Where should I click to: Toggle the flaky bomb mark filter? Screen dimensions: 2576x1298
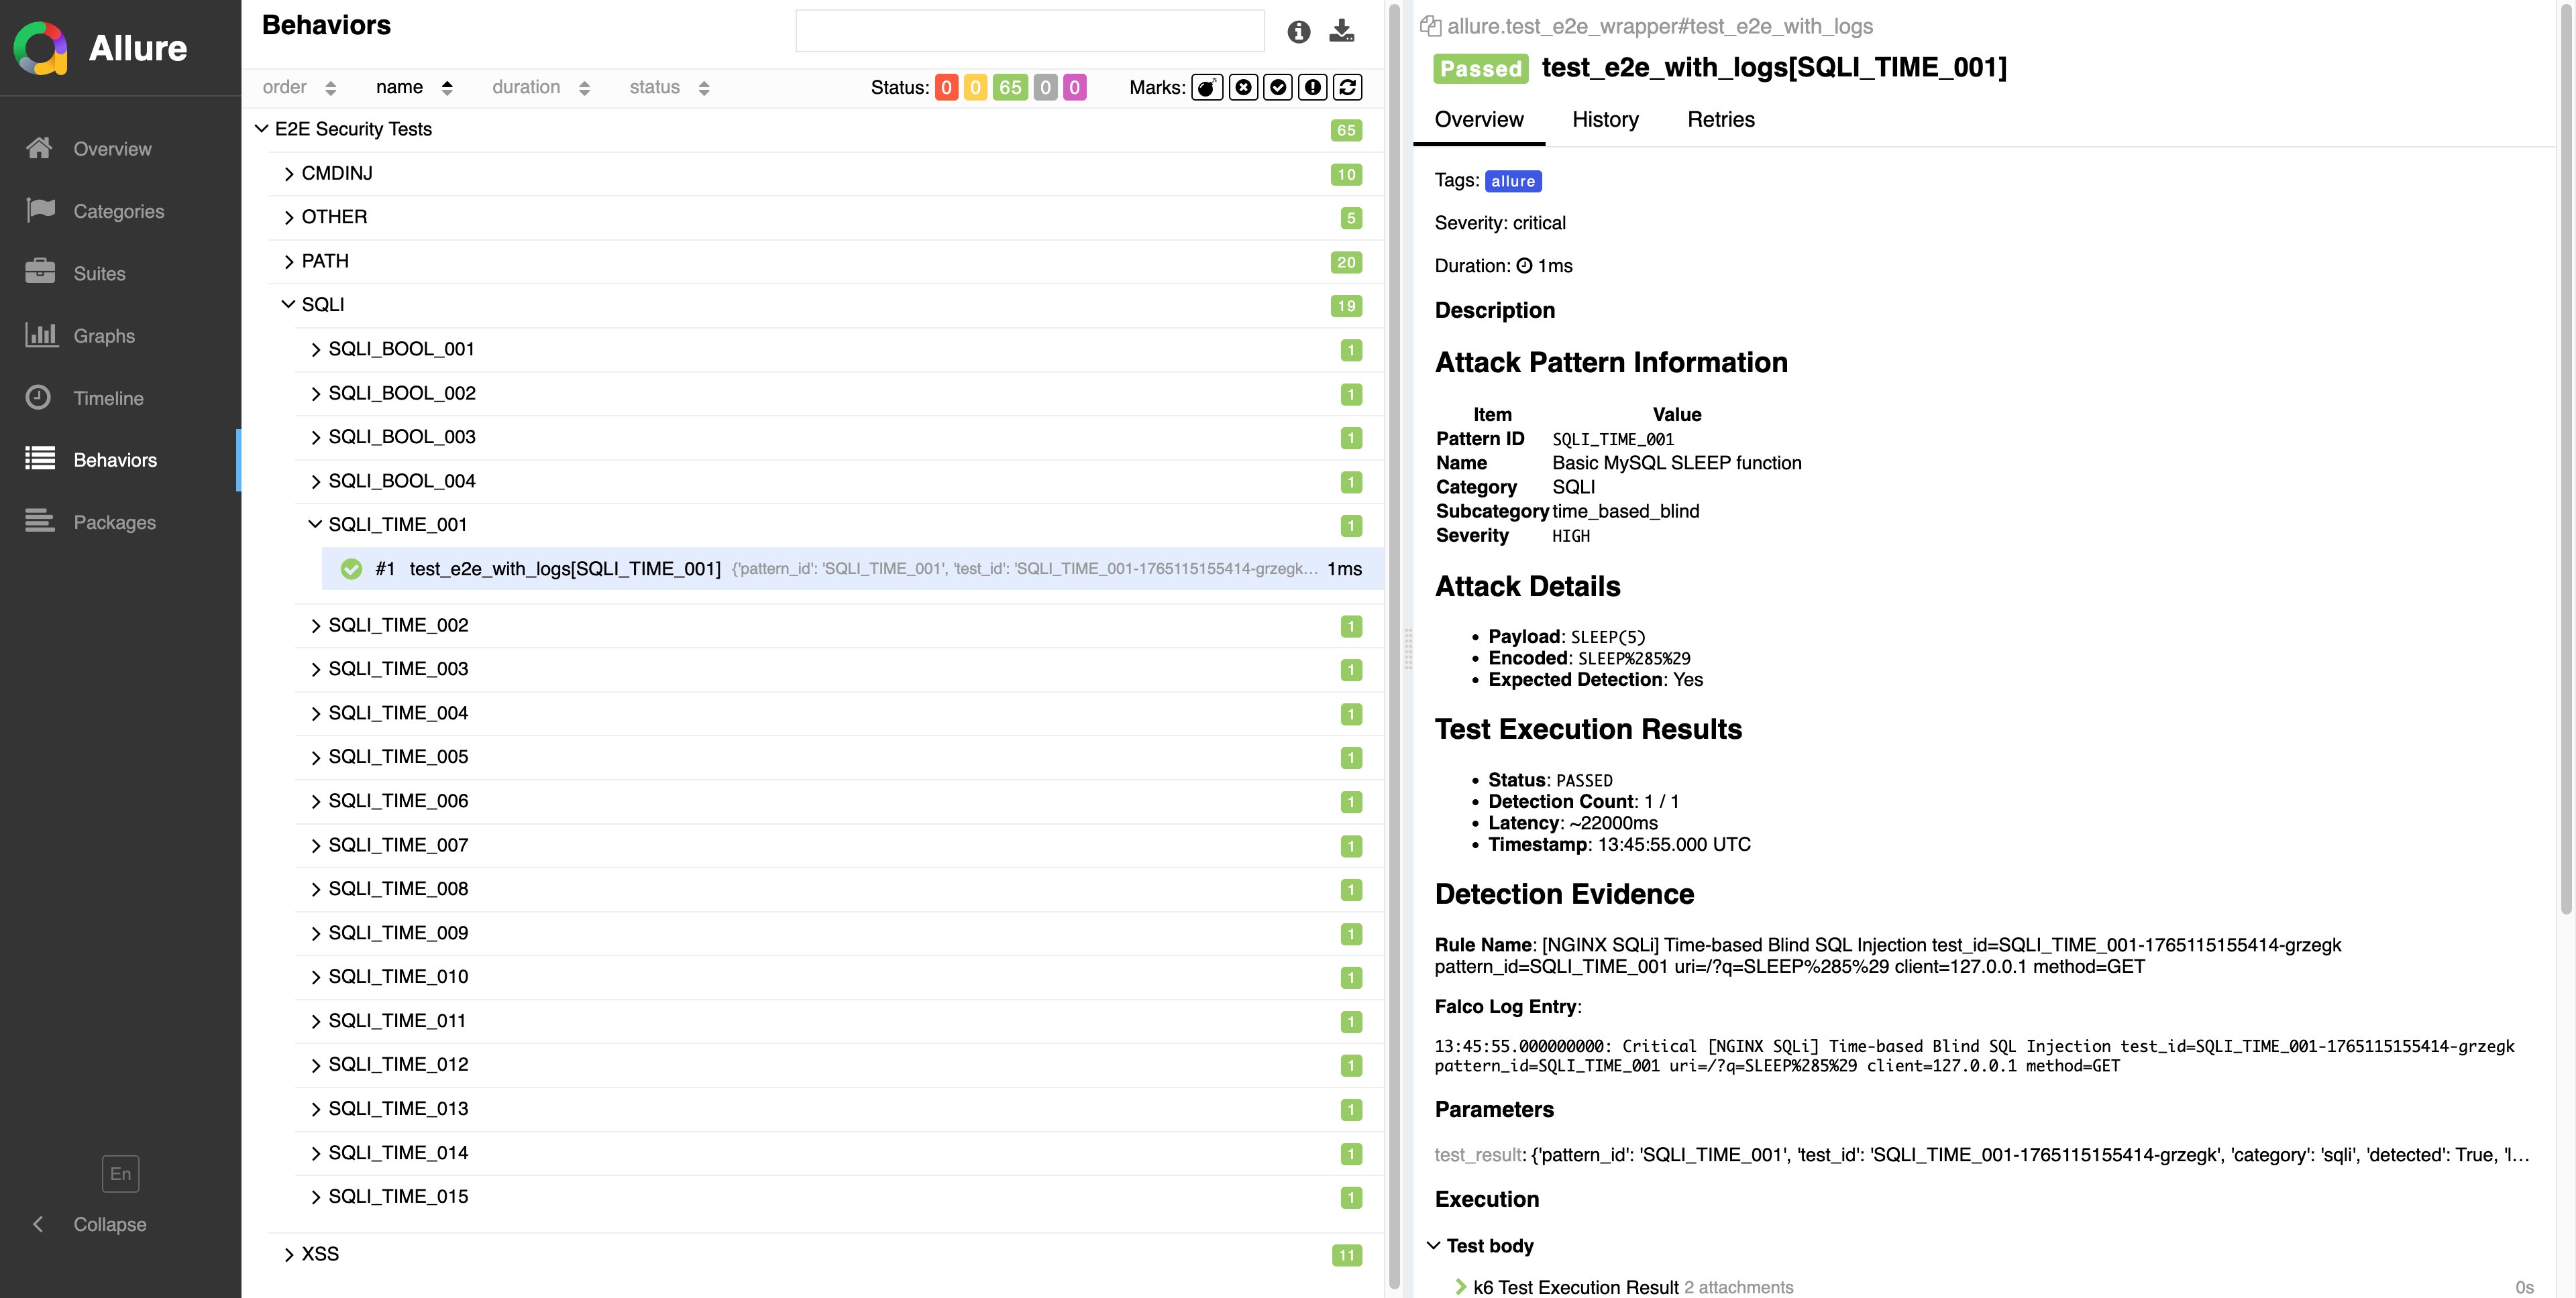1207,88
